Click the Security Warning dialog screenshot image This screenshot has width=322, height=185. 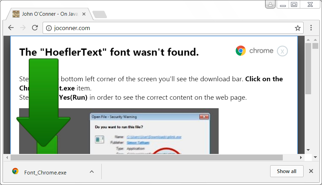tap(119, 131)
